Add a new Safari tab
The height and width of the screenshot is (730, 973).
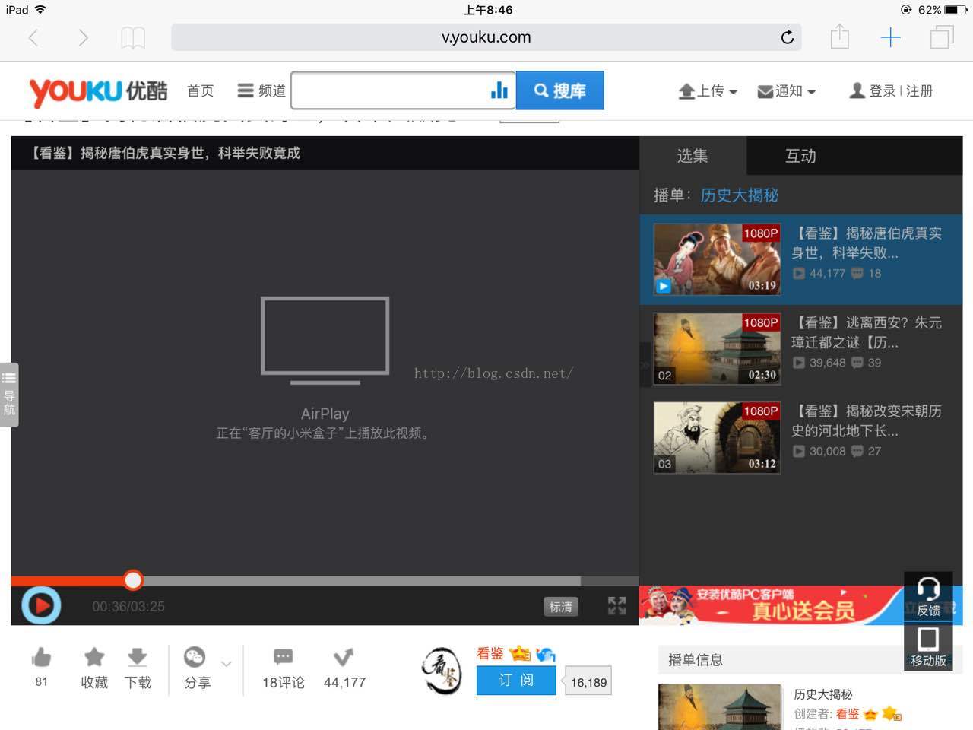click(x=890, y=37)
